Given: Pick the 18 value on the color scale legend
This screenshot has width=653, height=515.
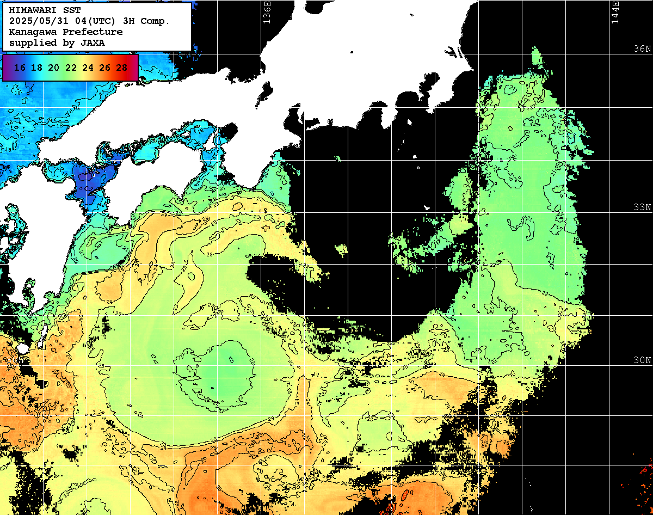Looking at the screenshot, I should click(x=37, y=68).
